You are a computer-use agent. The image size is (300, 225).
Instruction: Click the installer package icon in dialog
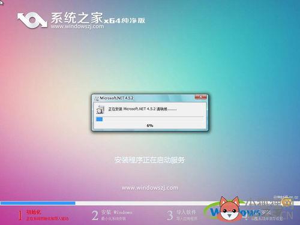tap(100, 109)
